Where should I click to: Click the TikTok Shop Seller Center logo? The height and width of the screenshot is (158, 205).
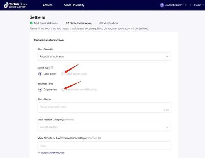point(15,5)
